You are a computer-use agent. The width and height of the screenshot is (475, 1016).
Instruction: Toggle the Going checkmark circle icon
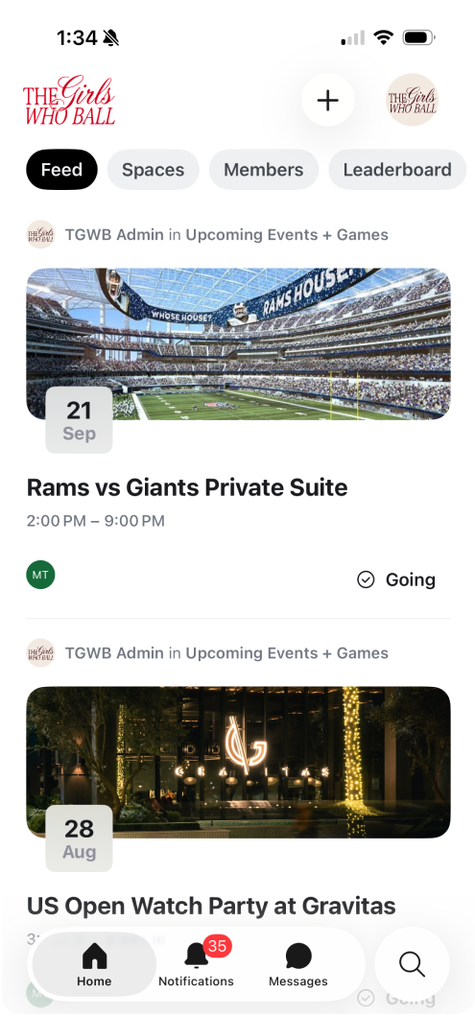[x=367, y=579]
